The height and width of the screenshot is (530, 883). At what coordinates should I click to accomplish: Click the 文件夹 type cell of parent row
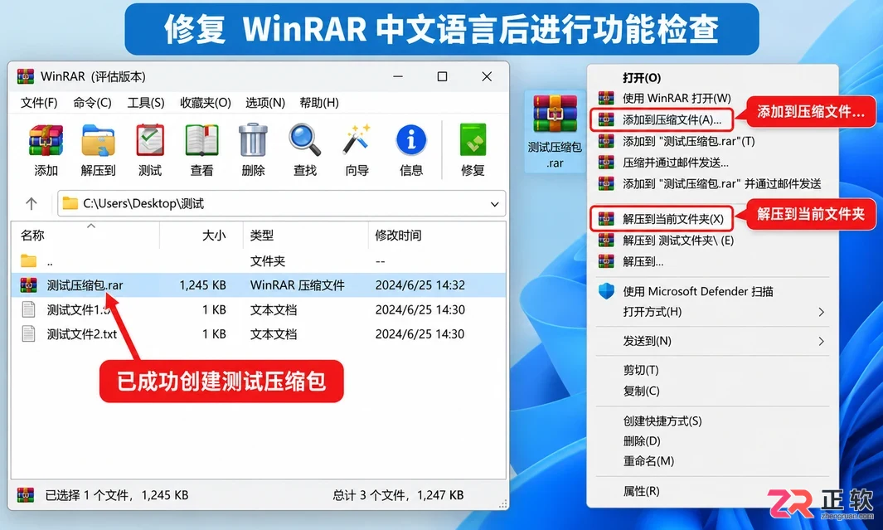pyautogui.click(x=268, y=260)
